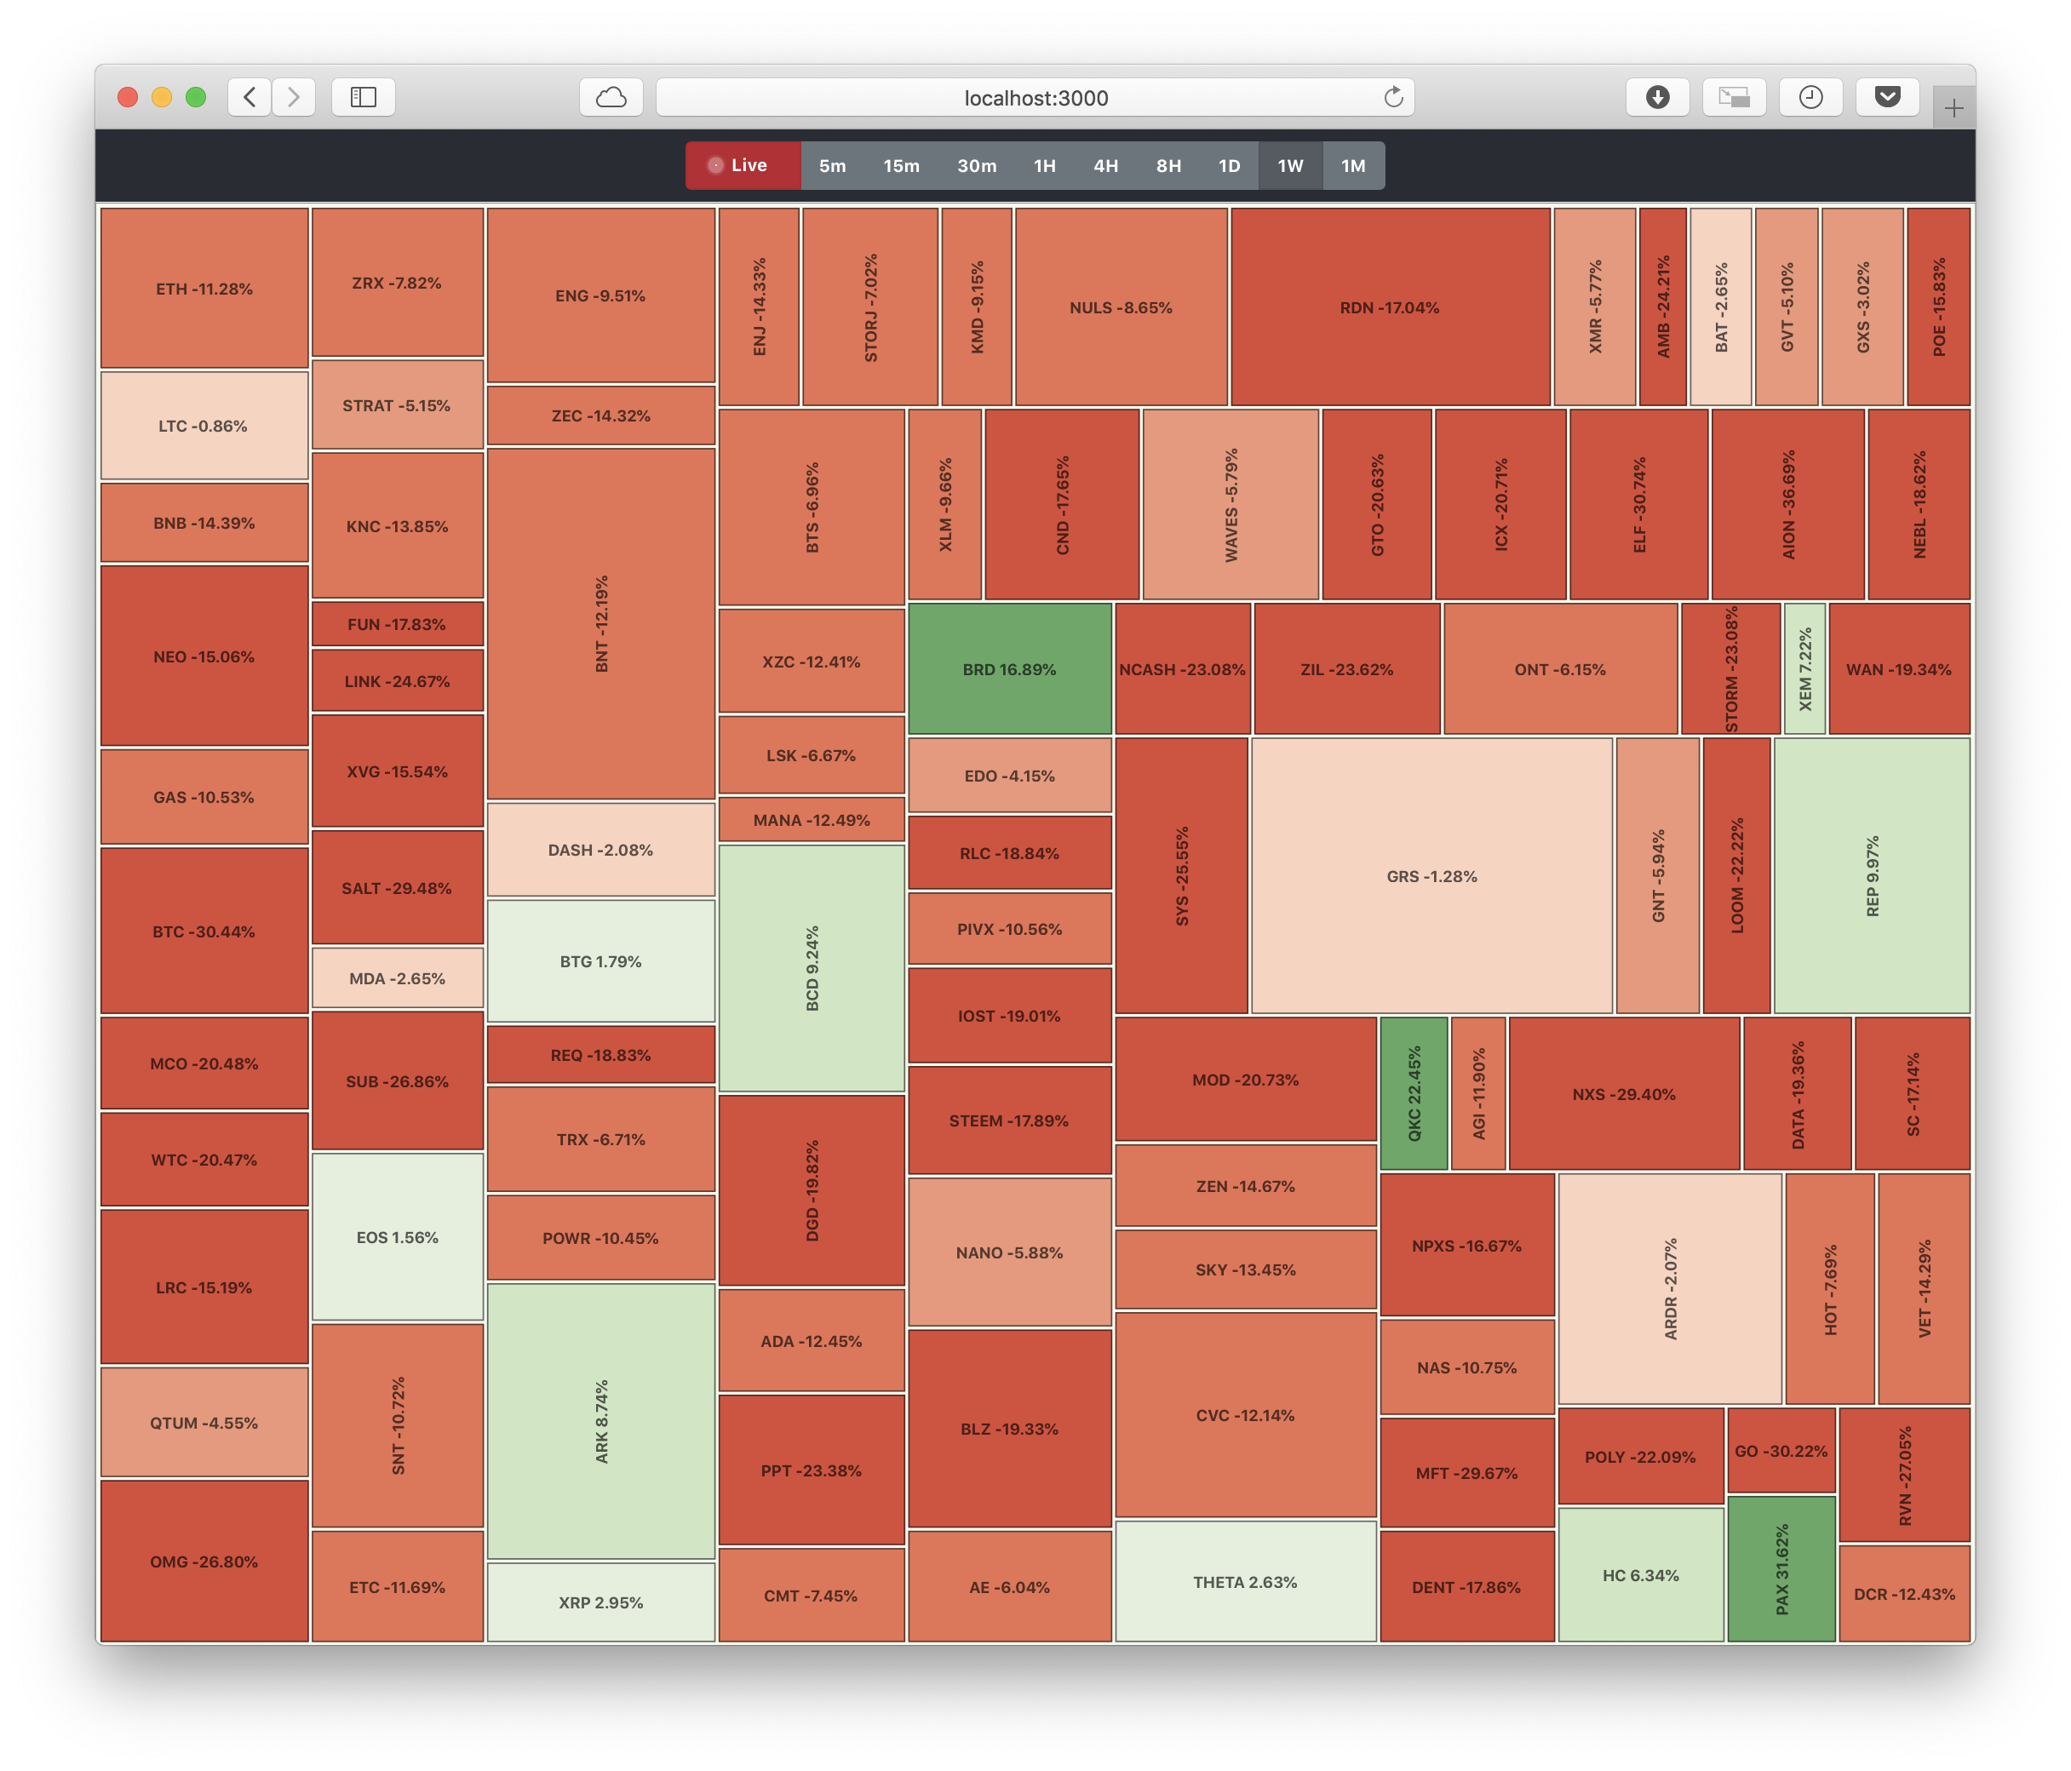
Task: Select the BTC -30.44% tile
Action: pyautogui.click(x=204, y=931)
